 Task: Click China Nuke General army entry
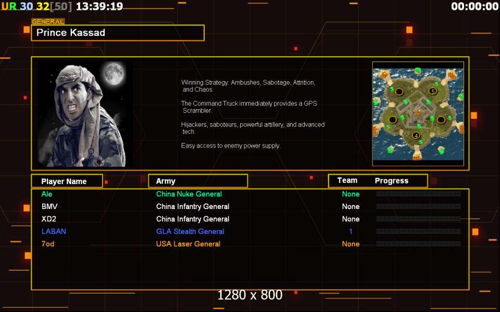pyautogui.click(x=189, y=194)
